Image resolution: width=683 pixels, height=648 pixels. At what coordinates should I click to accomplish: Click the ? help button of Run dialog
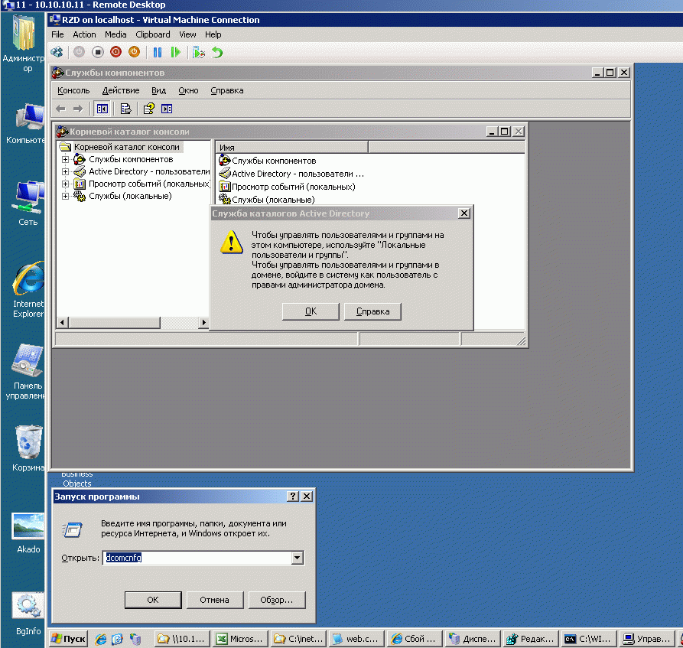click(x=293, y=497)
